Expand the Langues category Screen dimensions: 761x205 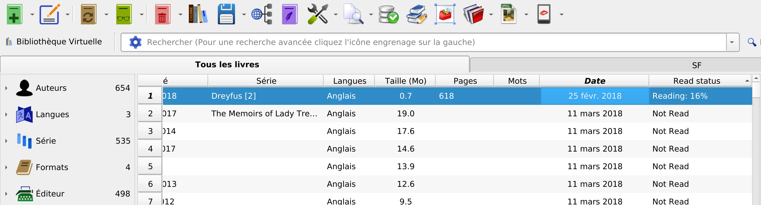6,115
